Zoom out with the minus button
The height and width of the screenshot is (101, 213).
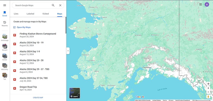click(208, 92)
